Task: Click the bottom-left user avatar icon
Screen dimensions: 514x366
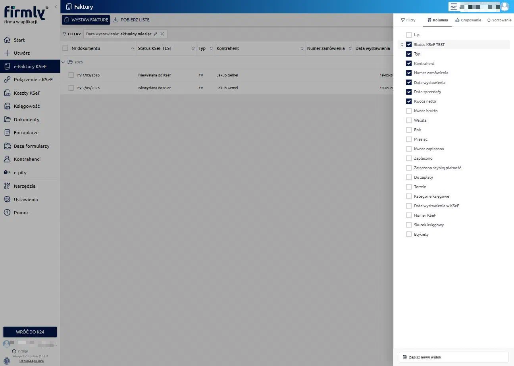Action: pos(6,344)
